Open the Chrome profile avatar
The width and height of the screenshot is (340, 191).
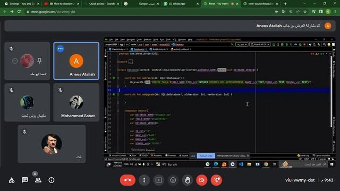pyautogui.click(x=328, y=12)
